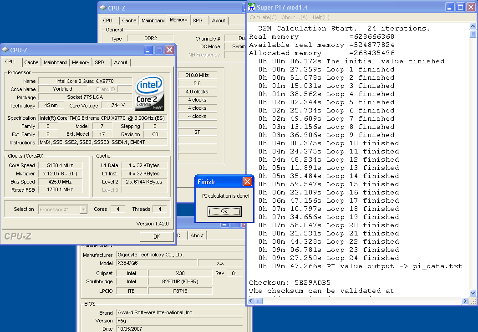
Task: Select the Mainboard tab in the background Memory window
Action: coord(153,20)
